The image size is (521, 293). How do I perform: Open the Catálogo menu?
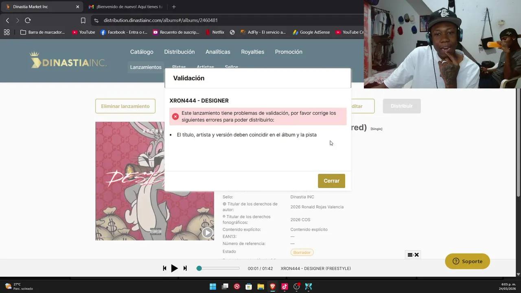click(x=142, y=52)
